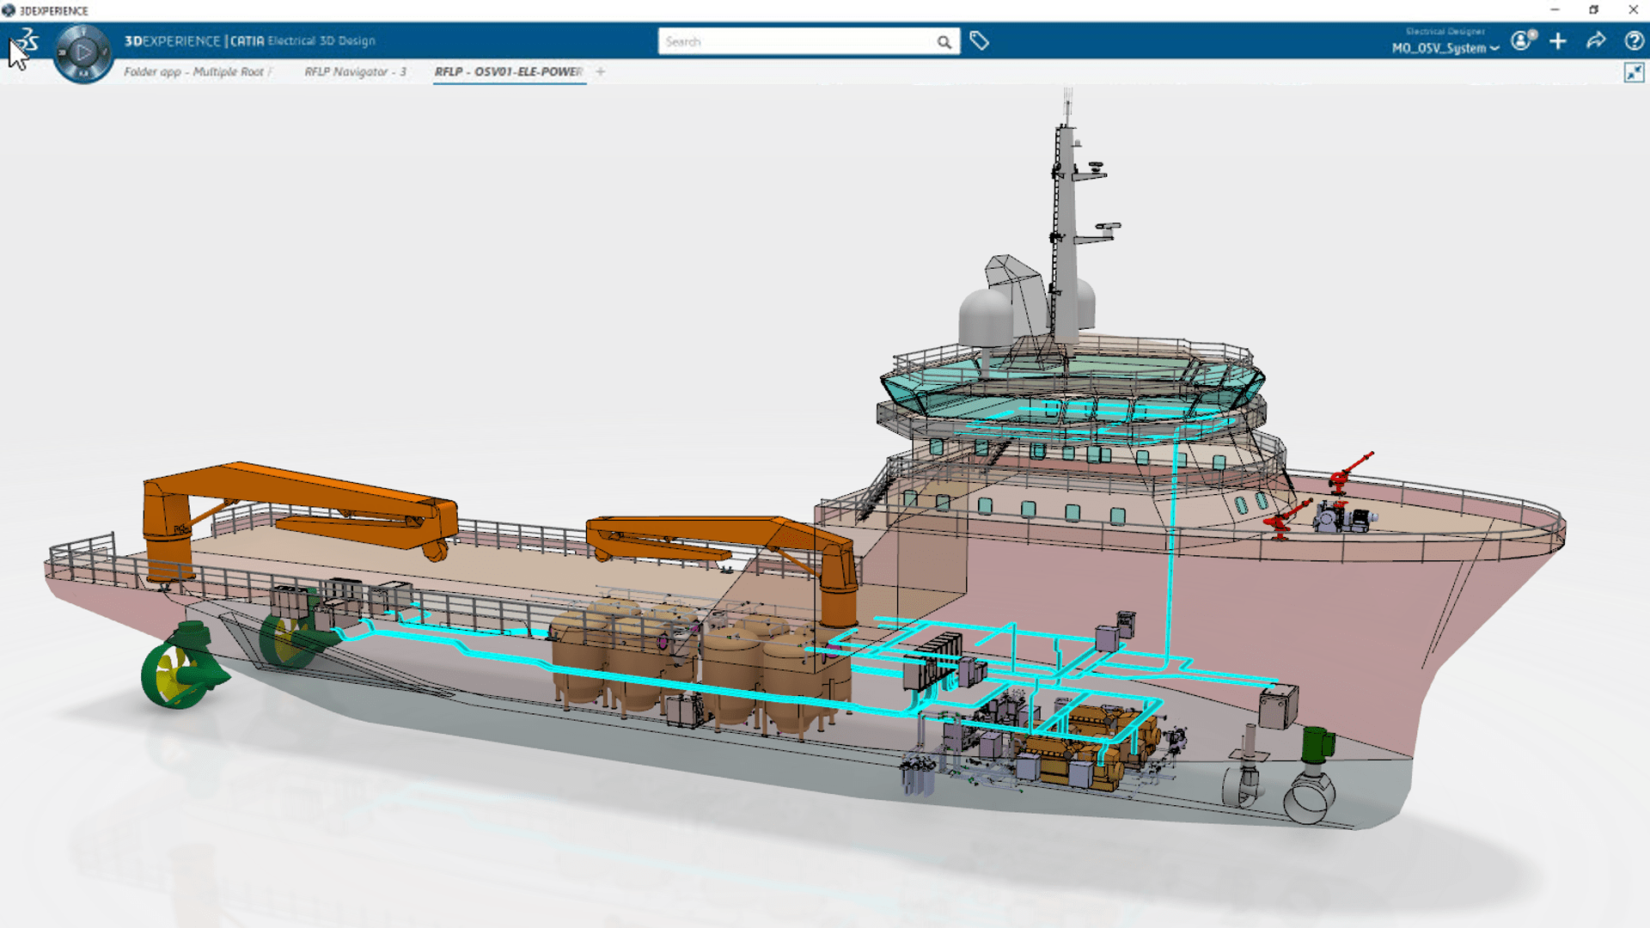Viewport: 1650px width, 928px height.
Task: Click the search magnifier icon
Action: [944, 41]
